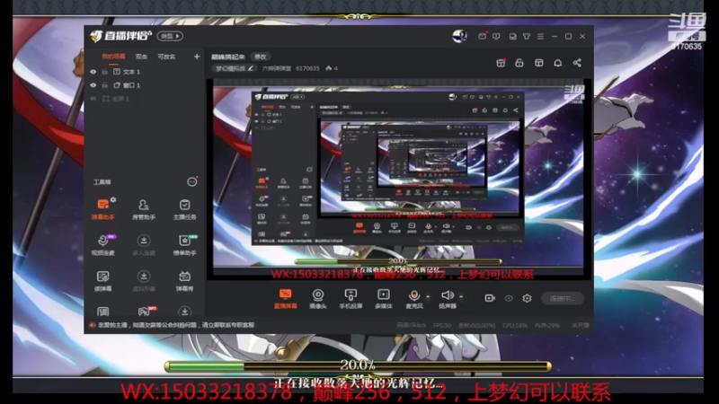Click the stream title 巅峰搞起来
This screenshot has width=719, height=404.
click(228, 57)
